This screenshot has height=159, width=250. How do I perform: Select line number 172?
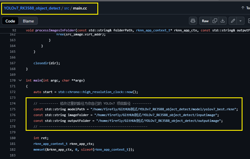click(13, 92)
